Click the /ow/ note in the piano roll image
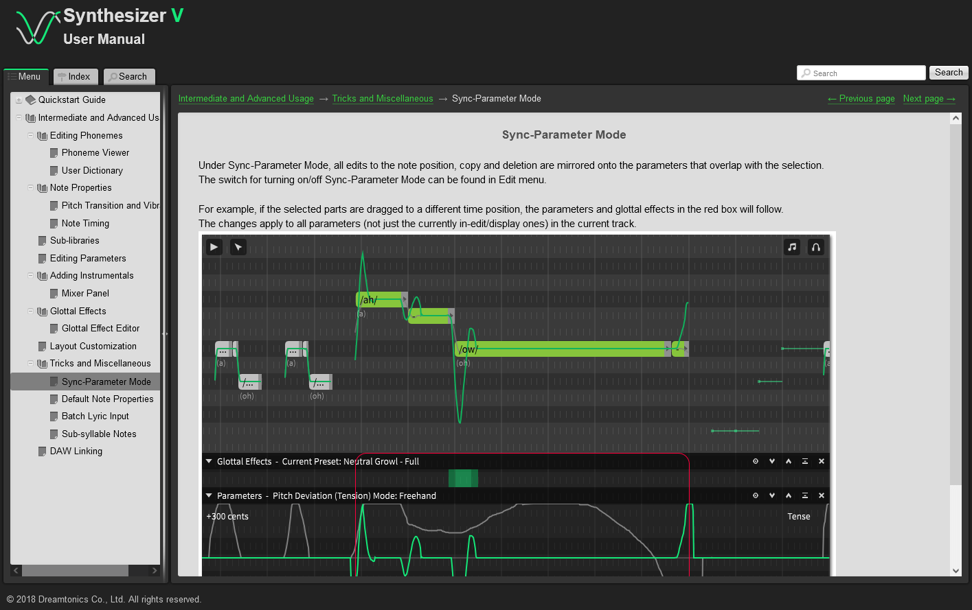Image resolution: width=972 pixels, height=610 pixels. pyautogui.click(x=562, y=349)
